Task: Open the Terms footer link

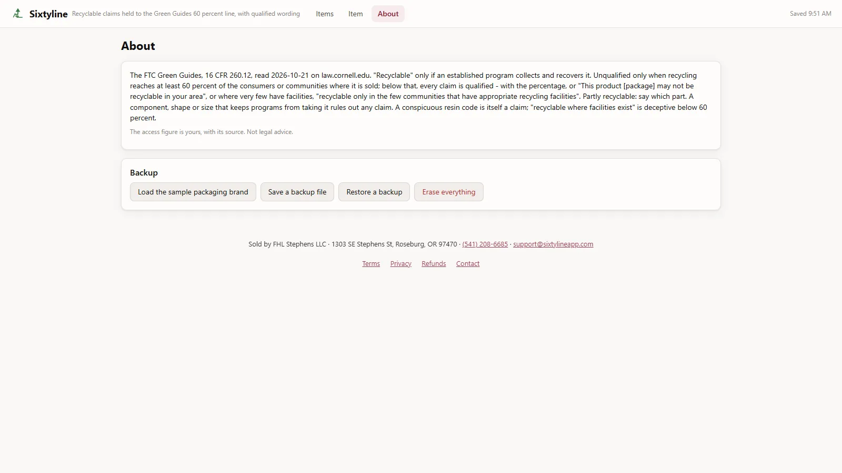Action: (371, 264)
